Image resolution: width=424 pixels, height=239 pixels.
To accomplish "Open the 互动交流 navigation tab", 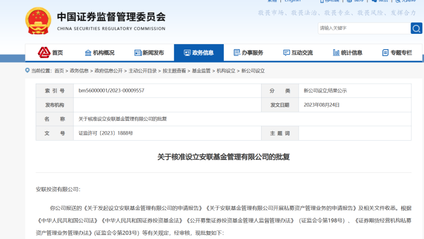I will [x=298, y=53].
